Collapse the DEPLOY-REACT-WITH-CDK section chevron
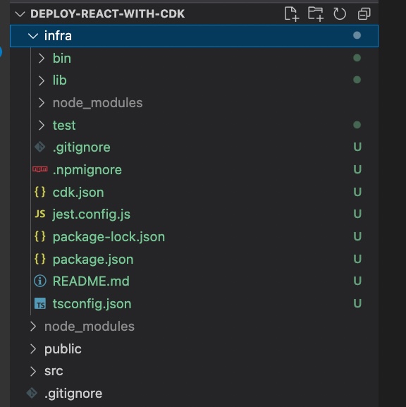This screenshot has width=406, height=407. coord(20,14)
